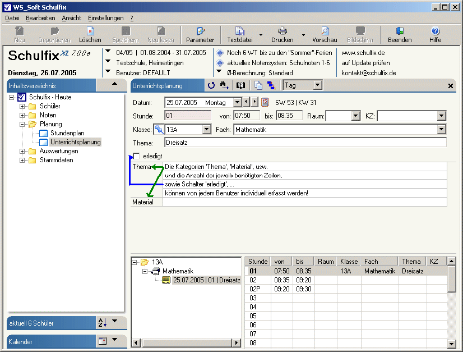
Task: Open the Bearbeiten menu
Action: pyautogui.click(x=40, y=18)
